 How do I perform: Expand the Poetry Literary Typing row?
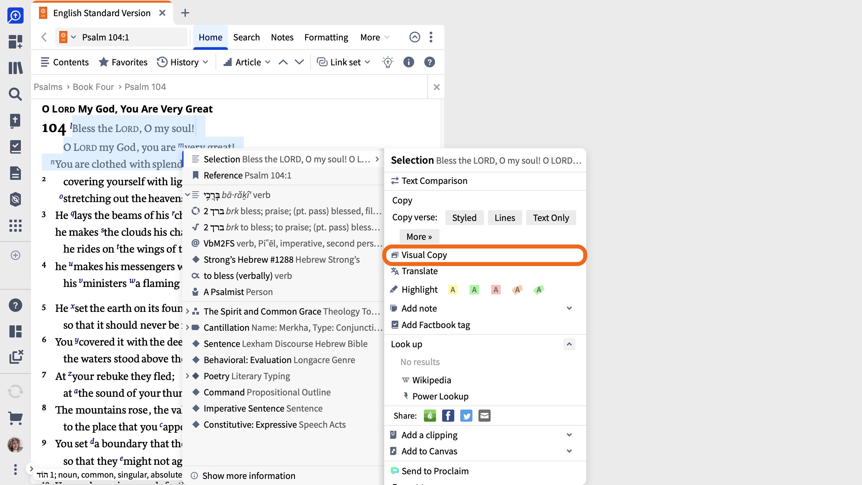pos(188,376)
